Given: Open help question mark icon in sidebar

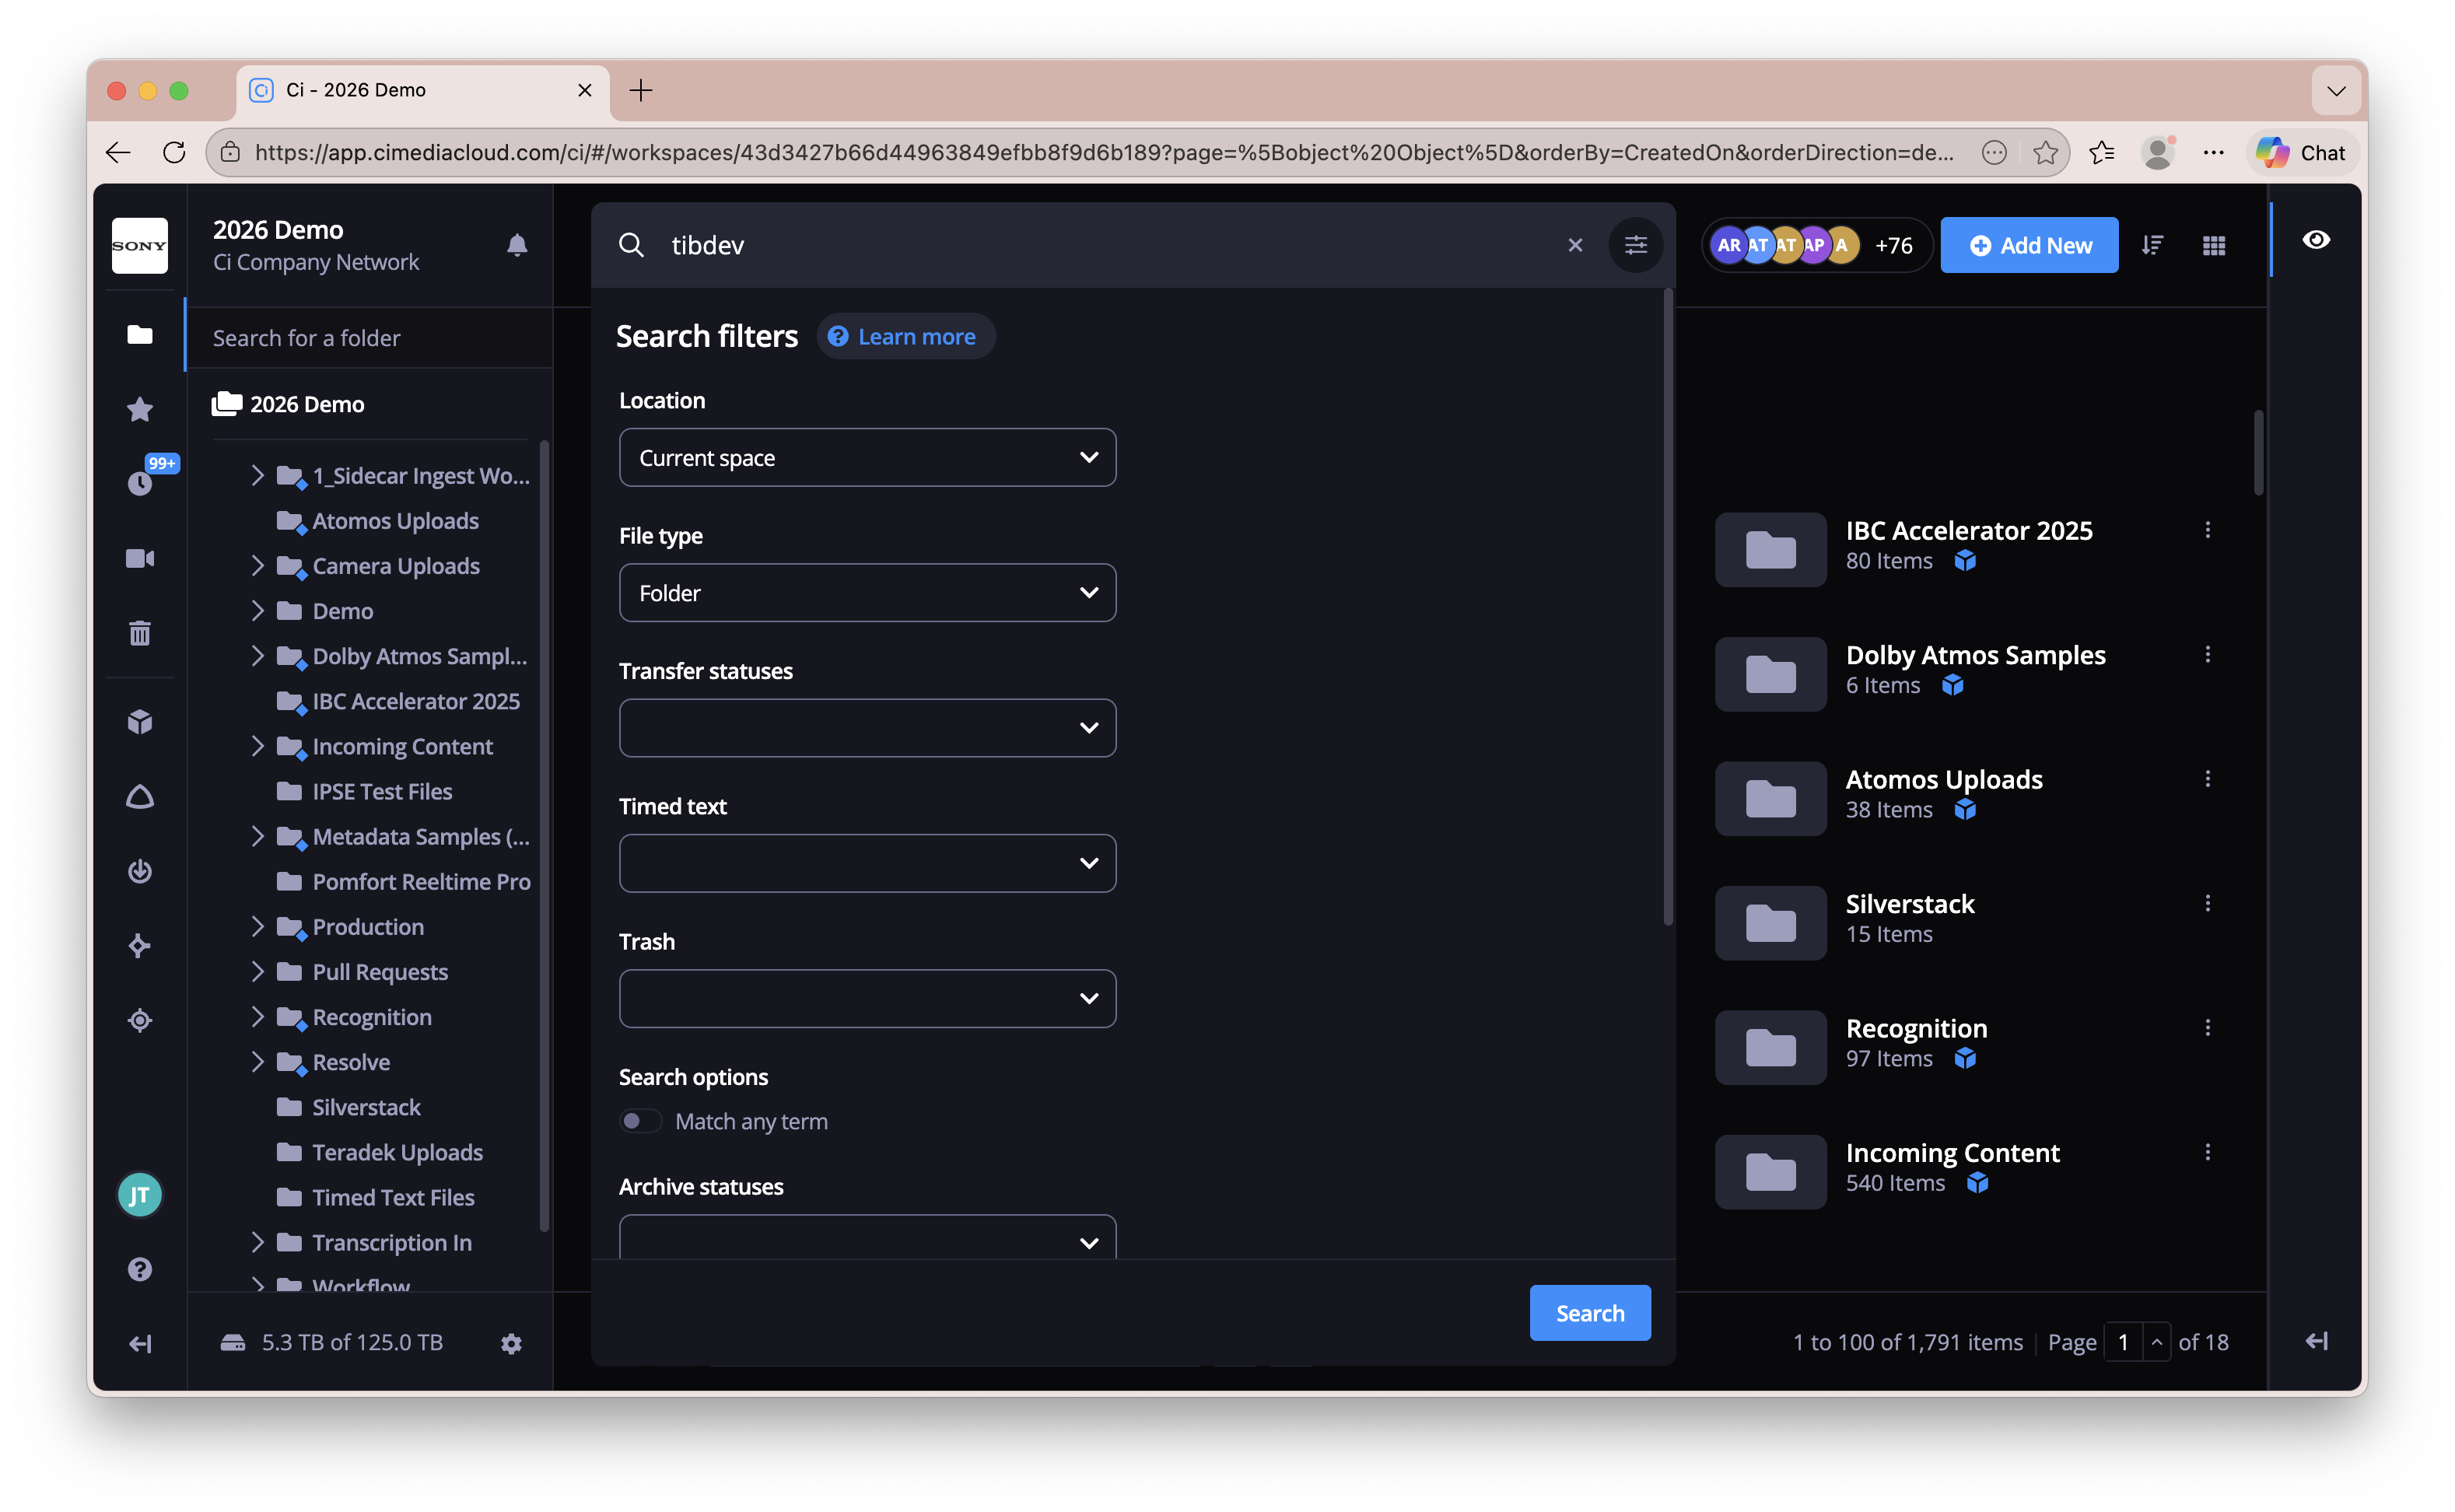Looking at the screenshot, I should [x=140, y=1269].
